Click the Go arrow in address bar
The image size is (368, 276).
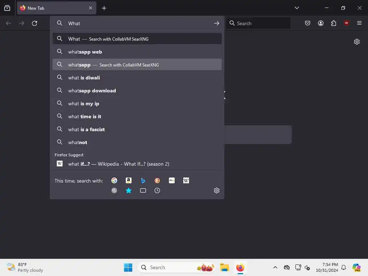[x=217, y=23]
